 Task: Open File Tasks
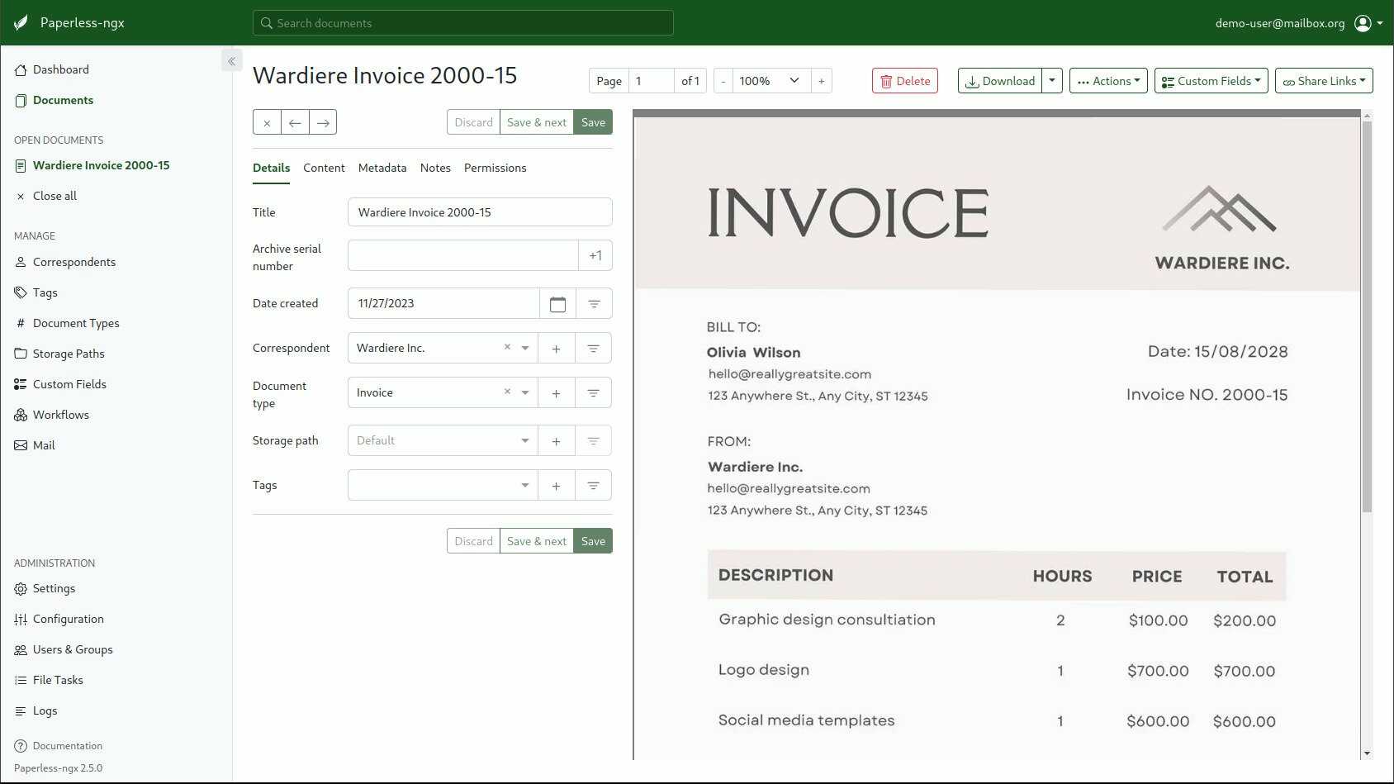coord(57,679)
